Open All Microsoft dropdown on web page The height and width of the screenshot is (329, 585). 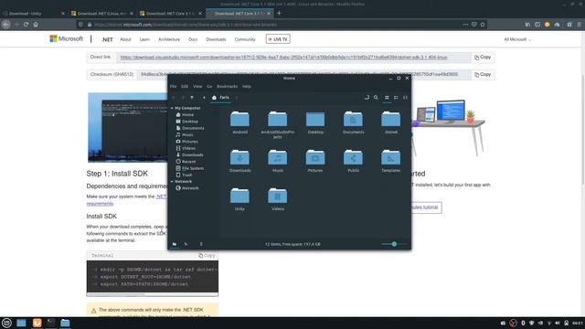coord(517,39)
